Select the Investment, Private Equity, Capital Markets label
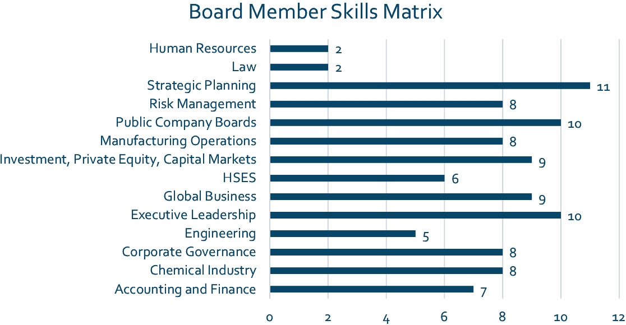The height and width of the screenshot is (325, 626). coord(128,159)
